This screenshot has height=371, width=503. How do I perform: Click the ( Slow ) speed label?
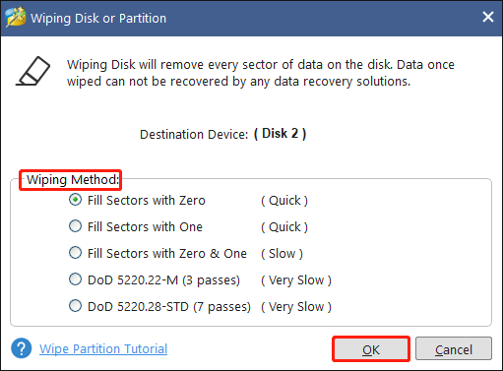[282, 254]
